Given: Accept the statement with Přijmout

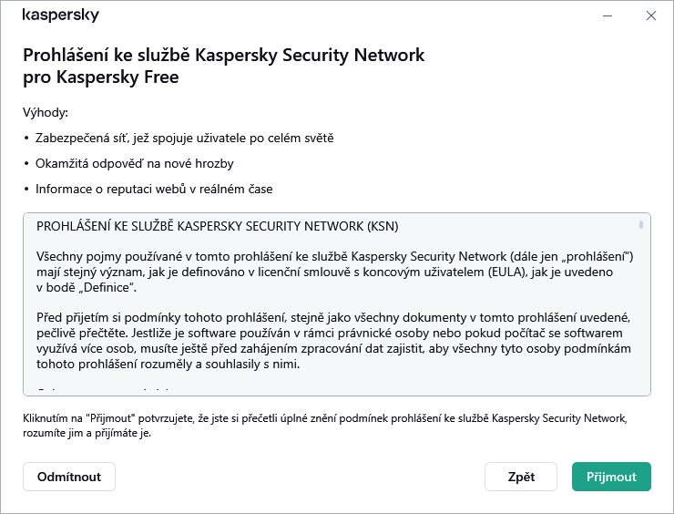Looking at the screenshot, I should (611, 477).
